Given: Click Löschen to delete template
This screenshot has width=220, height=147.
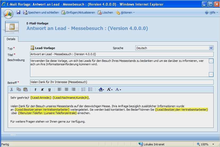Looking at the screenshot, I should point(105,12).
